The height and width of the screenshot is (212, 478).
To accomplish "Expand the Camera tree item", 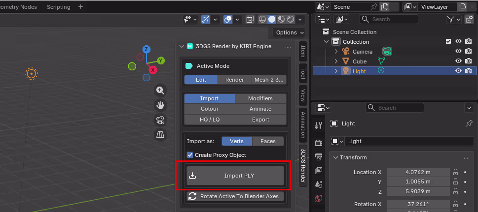I will click(336, 52).
